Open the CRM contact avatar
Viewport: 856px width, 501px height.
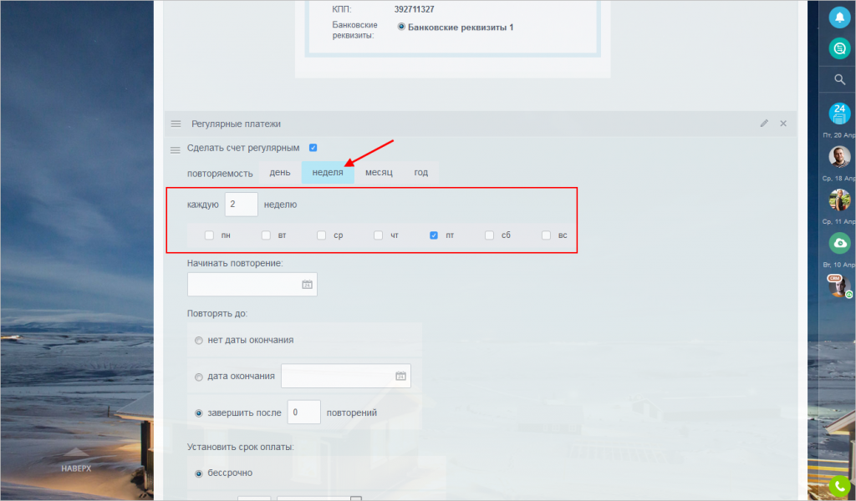(839, 286)
